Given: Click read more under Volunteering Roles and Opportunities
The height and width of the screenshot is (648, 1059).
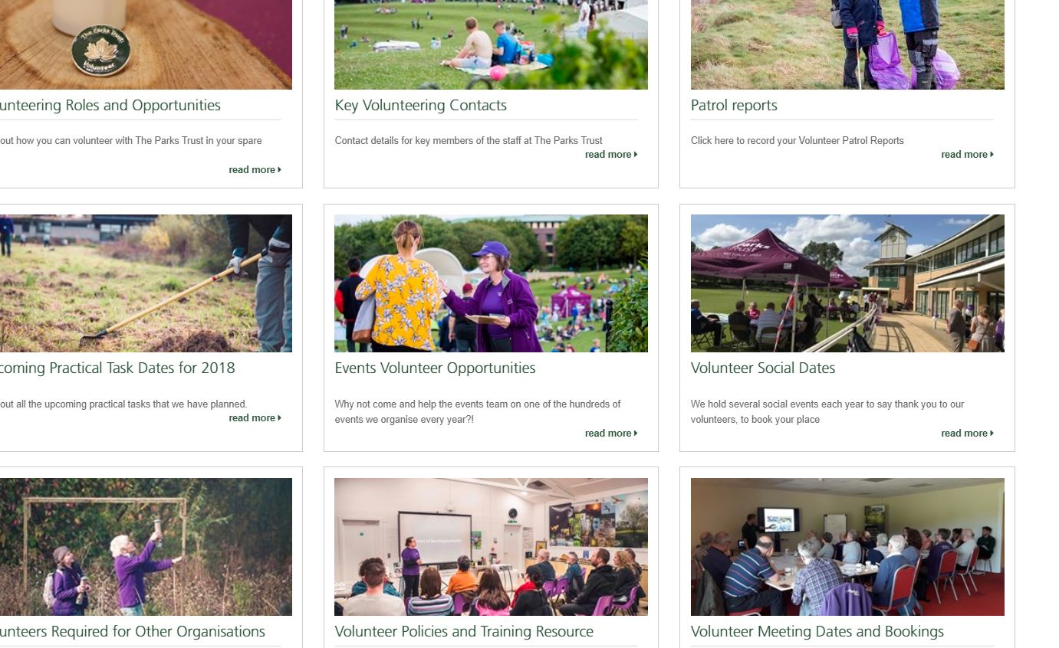Looking at the screenshot, I should 255,170.
